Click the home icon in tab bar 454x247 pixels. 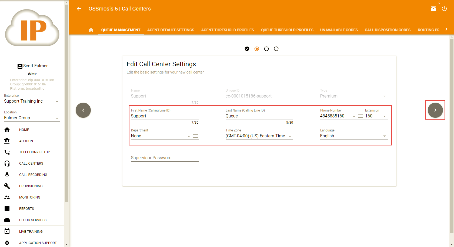(91, 30)
